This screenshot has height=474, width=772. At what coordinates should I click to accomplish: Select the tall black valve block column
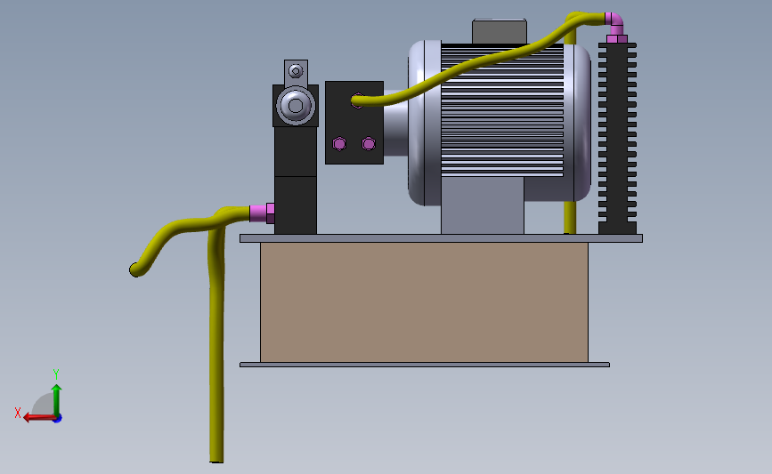[296, 180]
